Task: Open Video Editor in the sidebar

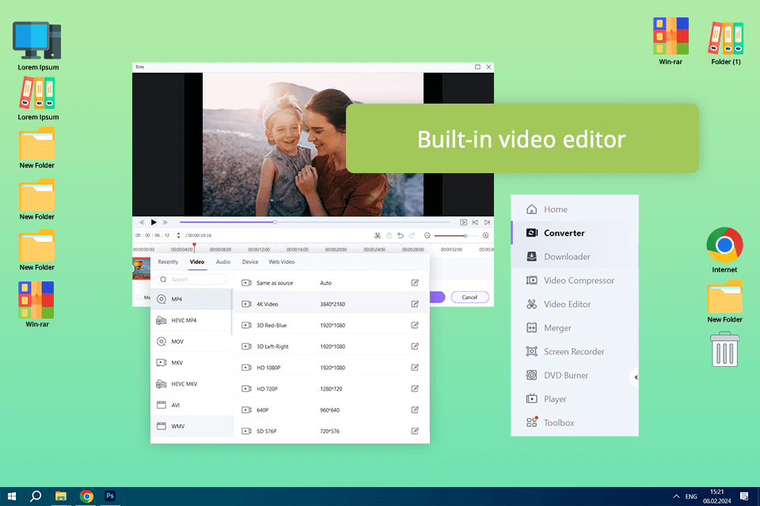Action: [x=575, y=304]
